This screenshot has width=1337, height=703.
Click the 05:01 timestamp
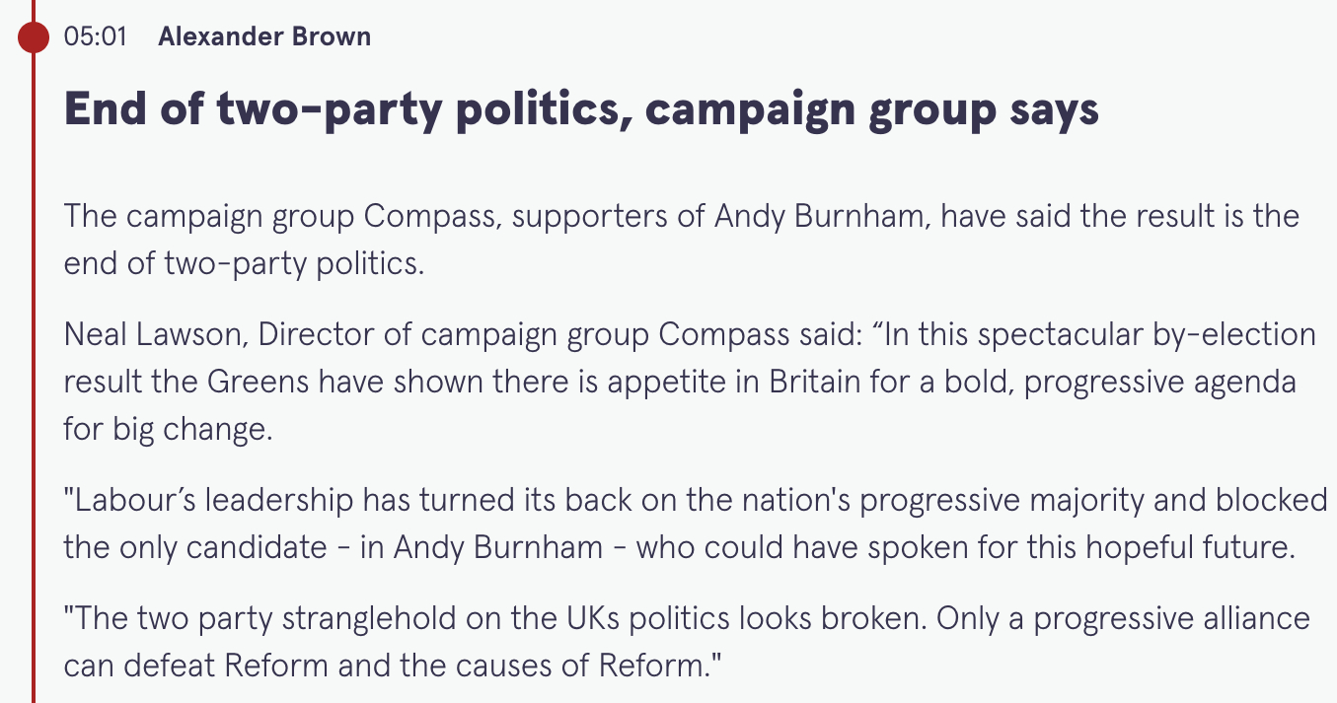coord(95,37)
